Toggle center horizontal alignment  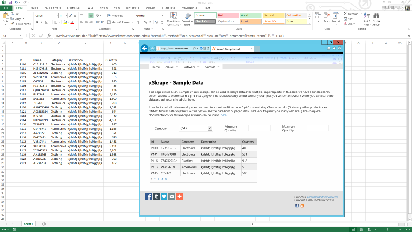tap(86, 22)
